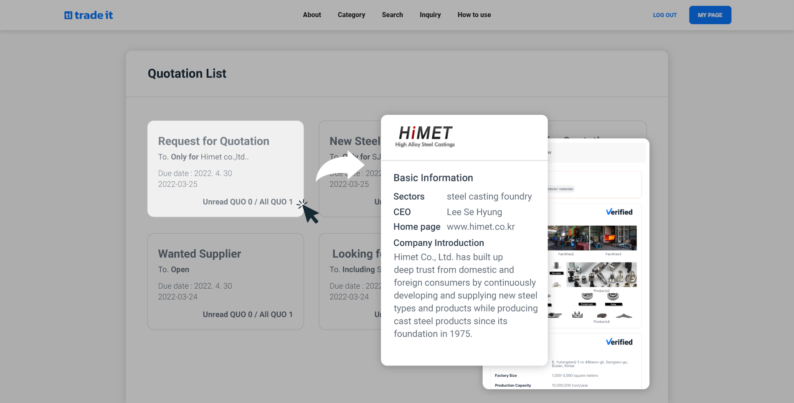Open the About menu item
This screenshot has height=403, width=794.
click(312, 15)
